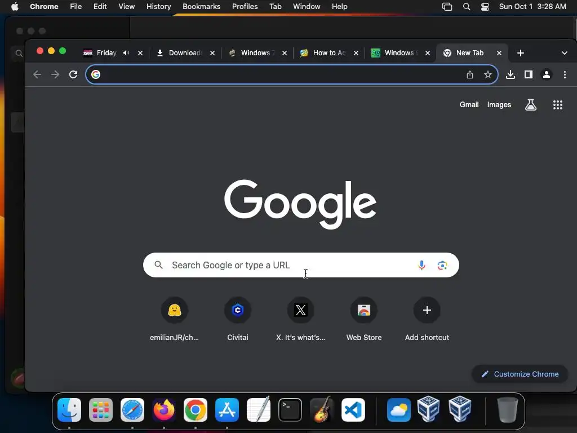Open the Bookmarks menu
The image size is (577, 433).
201,6
